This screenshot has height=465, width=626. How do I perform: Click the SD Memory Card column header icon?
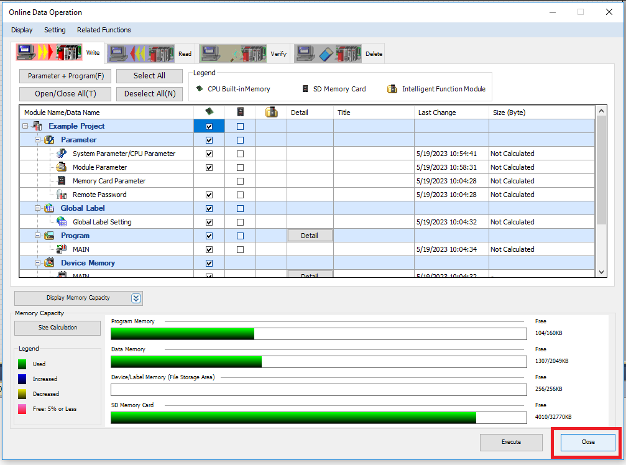(x=240, y=112)
